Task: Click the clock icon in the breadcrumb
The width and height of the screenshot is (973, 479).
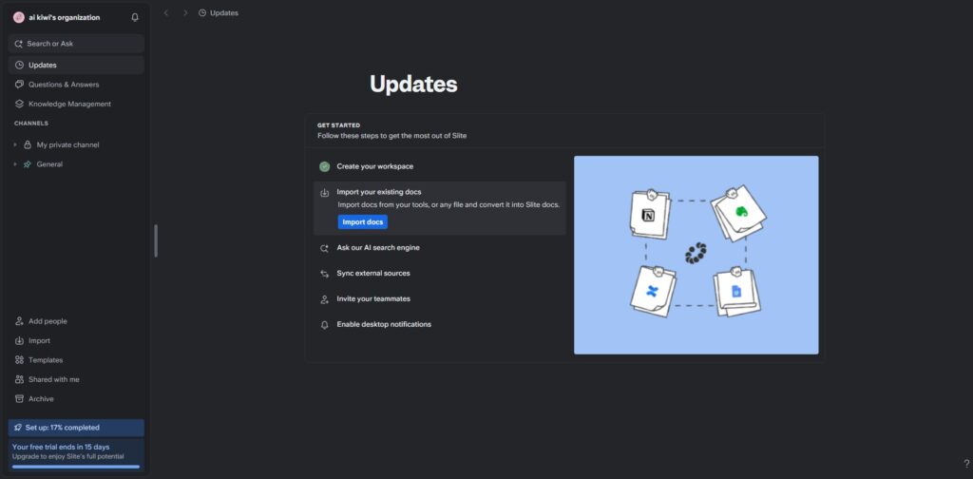Action: point(202,12)
